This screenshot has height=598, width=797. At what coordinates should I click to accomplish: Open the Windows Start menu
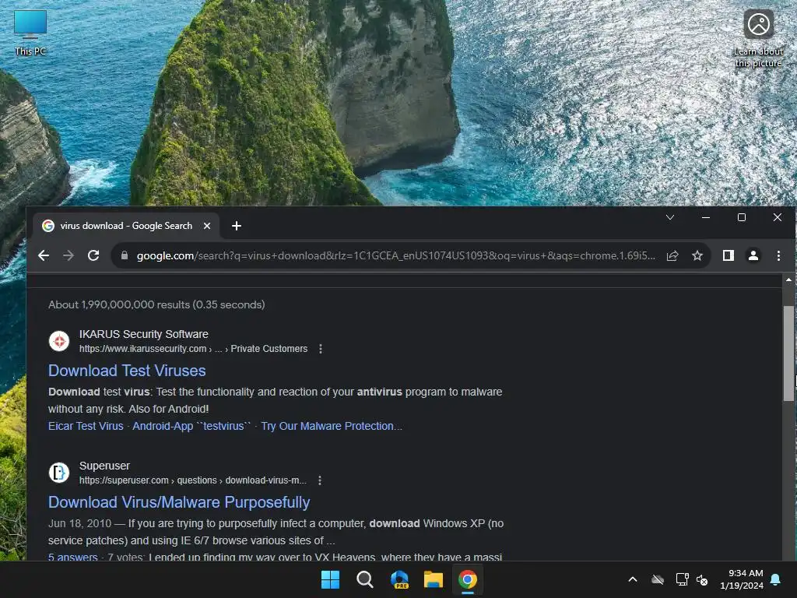click(330, 579)
